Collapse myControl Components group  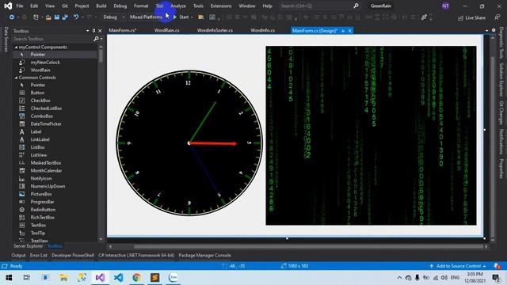click(x=16, y=47)
